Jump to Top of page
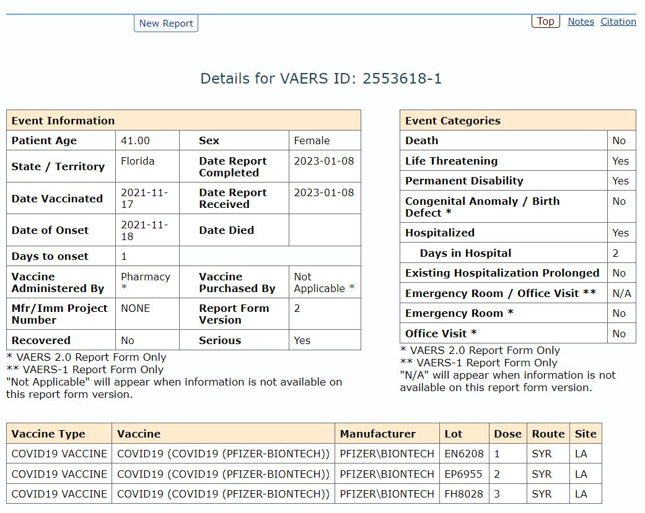Viewport: 645px width, 513px height. (x=545, y=21)
